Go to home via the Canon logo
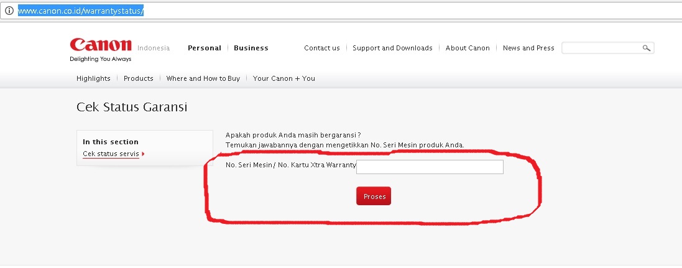The height and width of the screenshot is (268, 682). click(101, 44)
